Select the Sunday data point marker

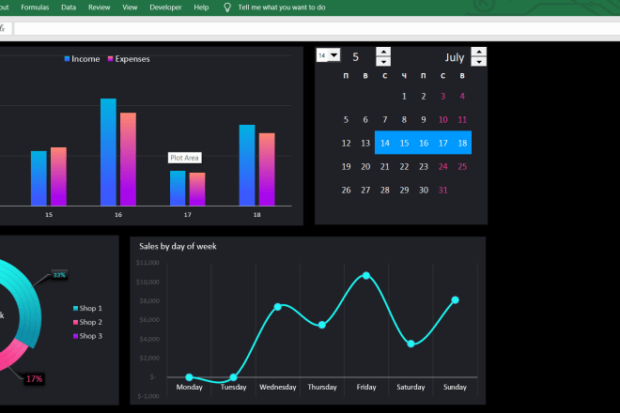[455, 300]
